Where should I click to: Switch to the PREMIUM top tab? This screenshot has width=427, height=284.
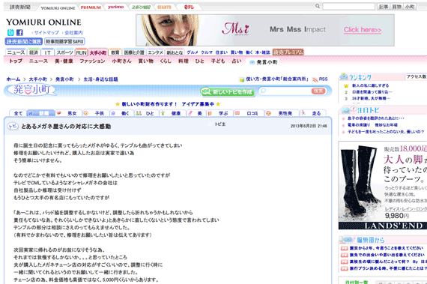coord(91,7)
